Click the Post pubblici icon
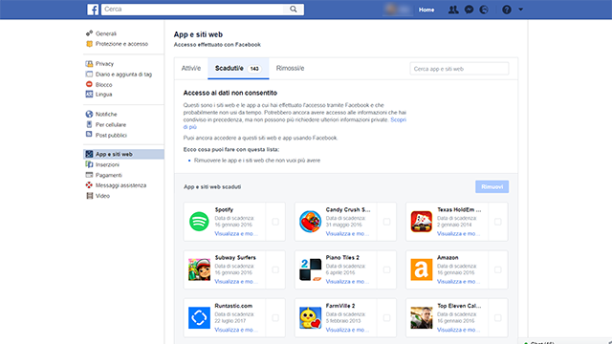Viewport: 612px width, 344px height. coord(89,135)
